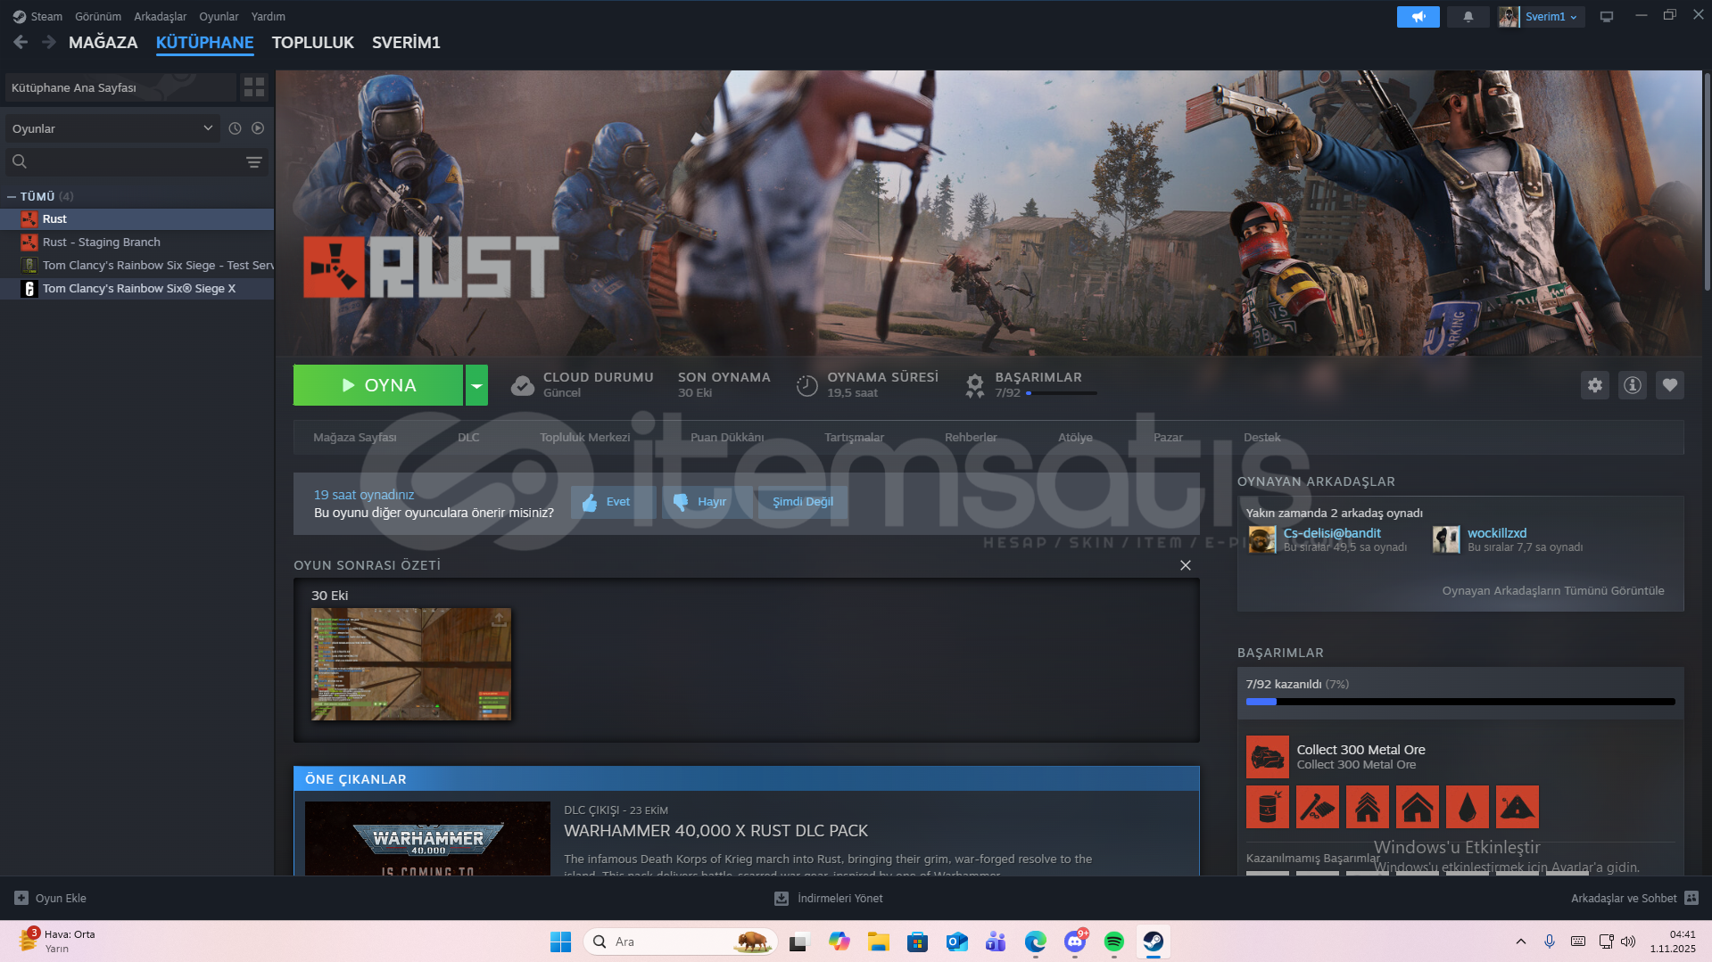This screenshot has width=1712, height=962.
Task: Open Rehberler link
Action: coord(971,438)
